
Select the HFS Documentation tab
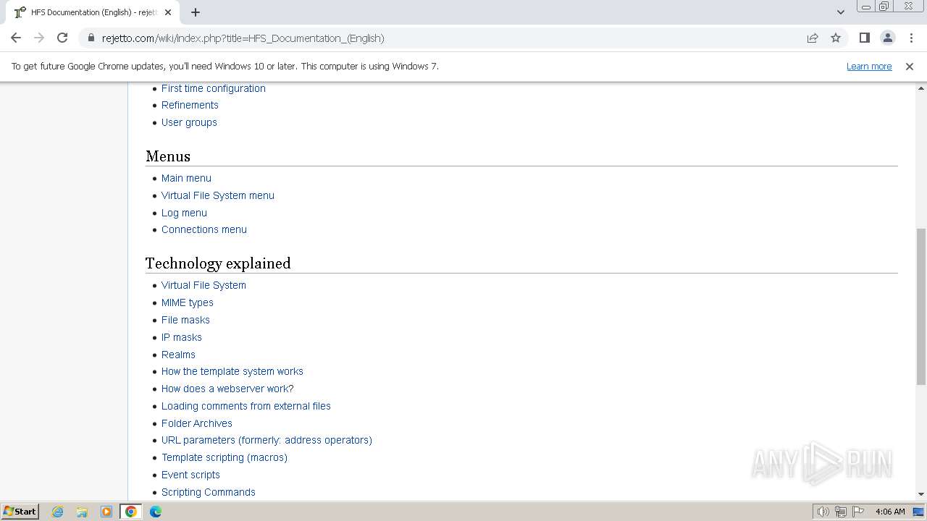(x=93, y=12)
